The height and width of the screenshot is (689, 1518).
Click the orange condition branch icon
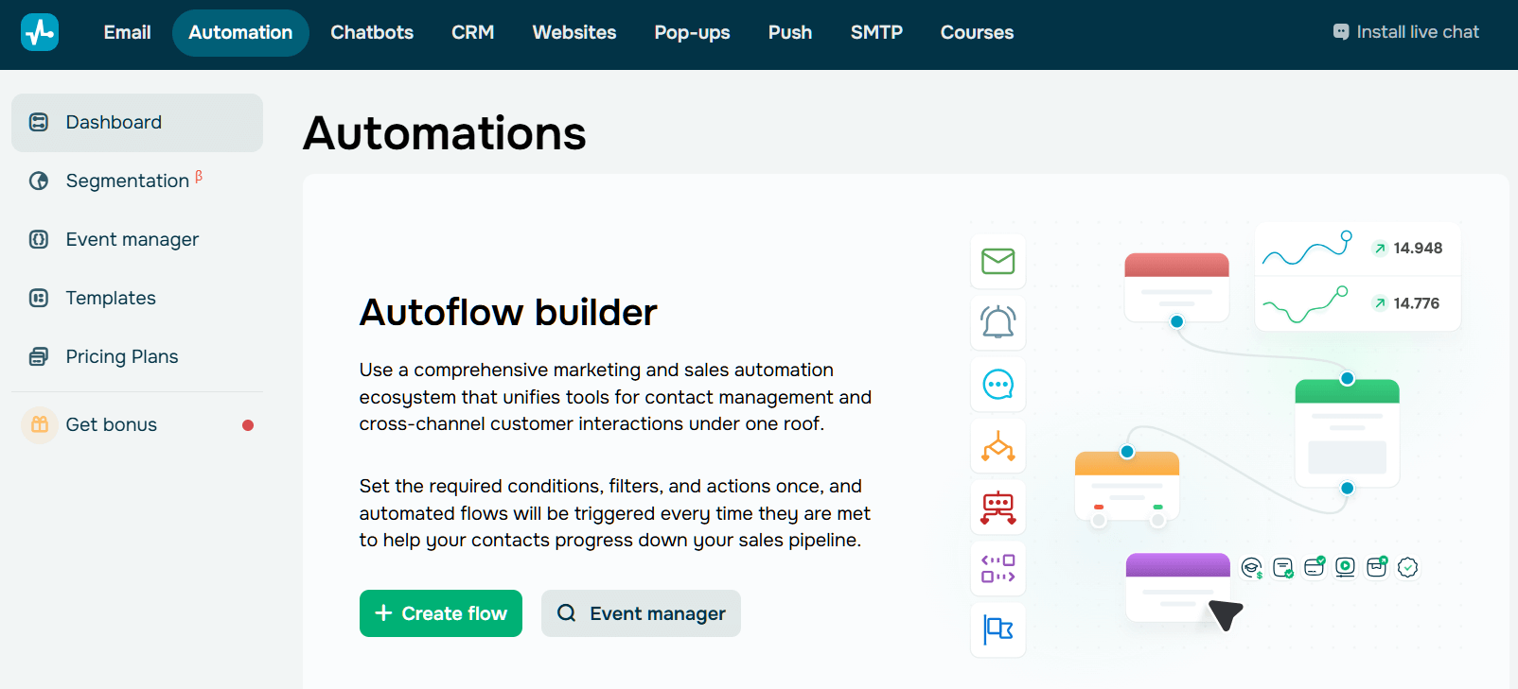coord(997,446)
